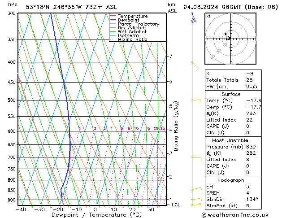
Task: Click the 'StmSpd (kt)' row label
Action: click(222, 206)
